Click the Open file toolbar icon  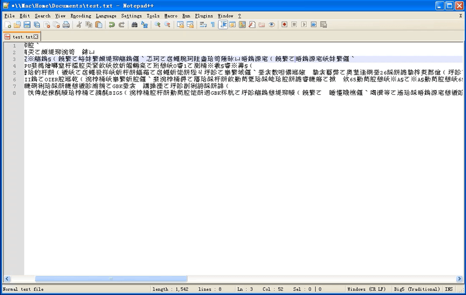[17, 25]
